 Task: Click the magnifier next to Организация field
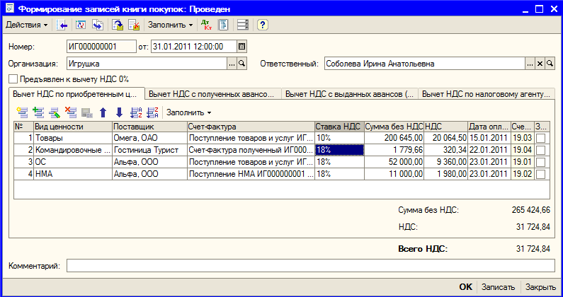(x=242, y=64)
